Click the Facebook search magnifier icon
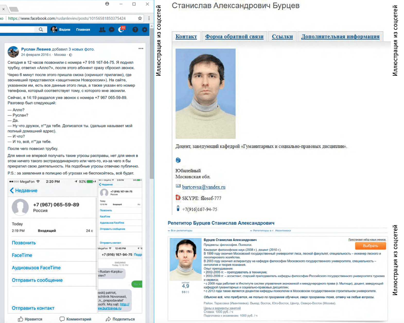This screenshot has width=404, height=323. pos(41,30)
